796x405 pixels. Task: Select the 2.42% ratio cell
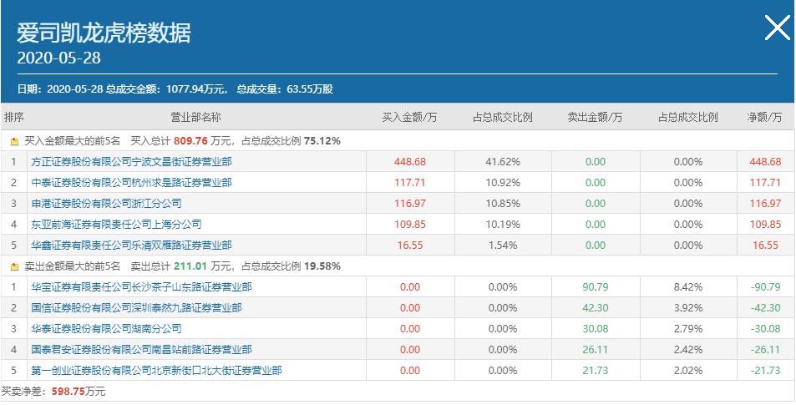point(688,350)
